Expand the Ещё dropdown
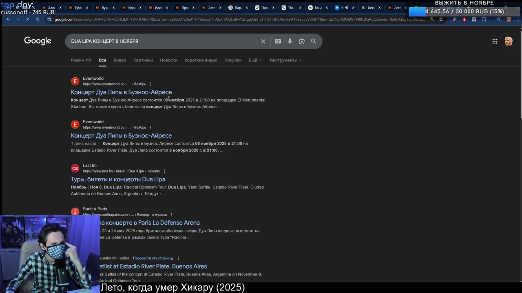Screen dimensions: 522x293 coord(255,60)
